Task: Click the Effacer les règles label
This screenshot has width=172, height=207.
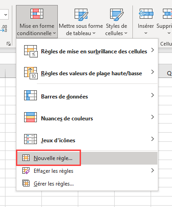Action: [x=53, y=171]
